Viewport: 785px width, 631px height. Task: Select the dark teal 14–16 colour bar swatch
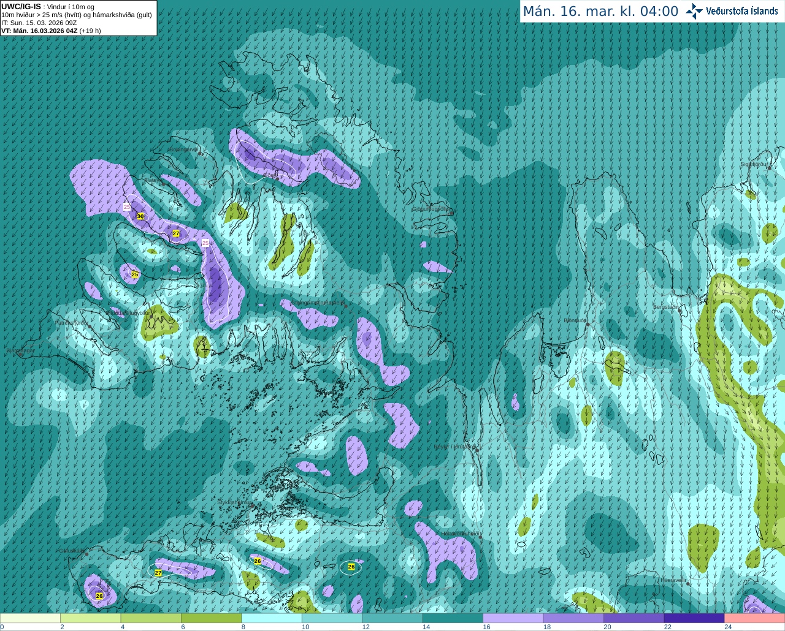pyautogui.click(x=453, y=618)
